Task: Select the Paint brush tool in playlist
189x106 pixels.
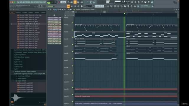Action: (56, 9)
